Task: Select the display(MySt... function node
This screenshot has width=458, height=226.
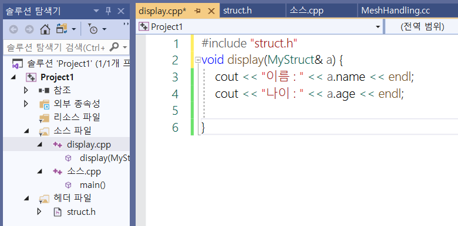Action: pos(105,158)
